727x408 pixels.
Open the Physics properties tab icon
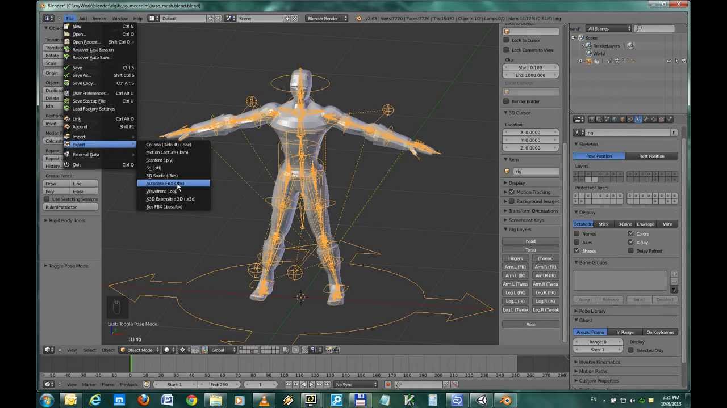[x=668, y=119]
